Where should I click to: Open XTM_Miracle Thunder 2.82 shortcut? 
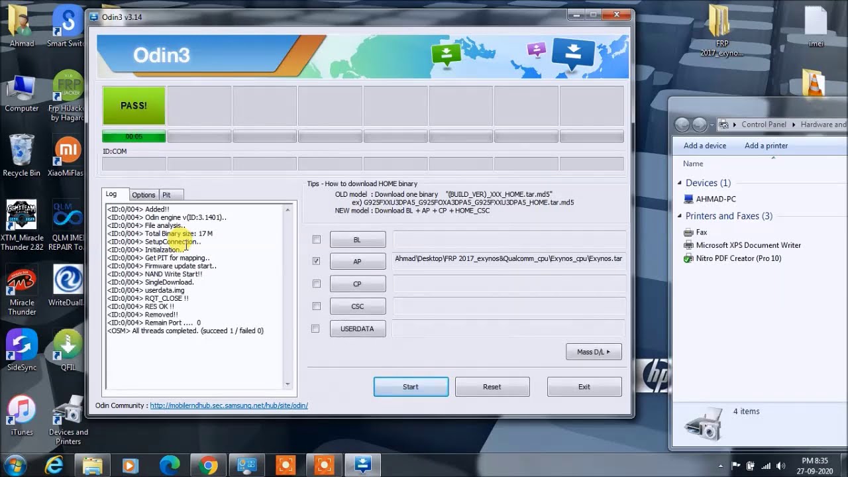(22, 226)
